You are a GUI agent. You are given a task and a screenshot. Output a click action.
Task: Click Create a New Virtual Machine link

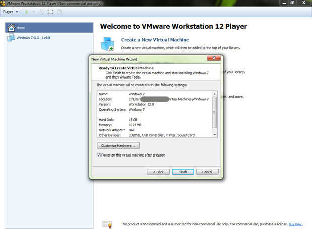(x=155, y=40)
